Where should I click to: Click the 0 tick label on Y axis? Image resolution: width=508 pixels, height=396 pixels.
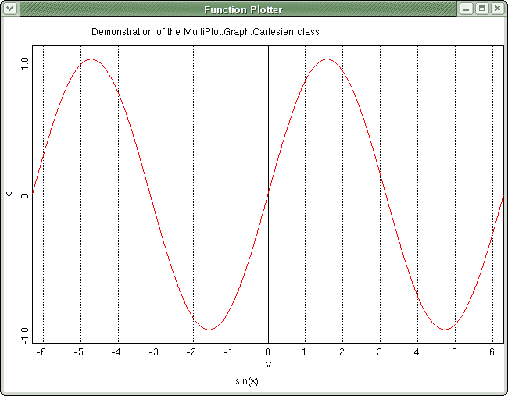click(x=25, y=195)
